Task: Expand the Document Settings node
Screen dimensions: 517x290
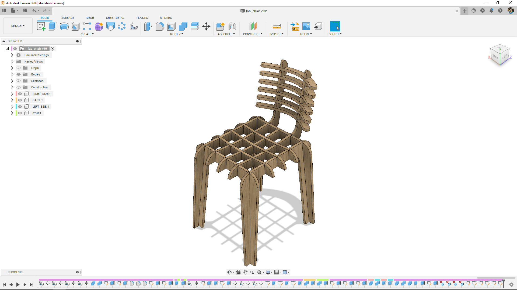Action: pyautogui.click(x=12, y=55)
